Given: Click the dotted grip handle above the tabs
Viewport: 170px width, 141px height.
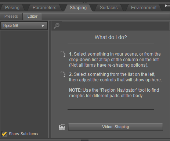Looking at the screenshot, I should tap(84, 3).
